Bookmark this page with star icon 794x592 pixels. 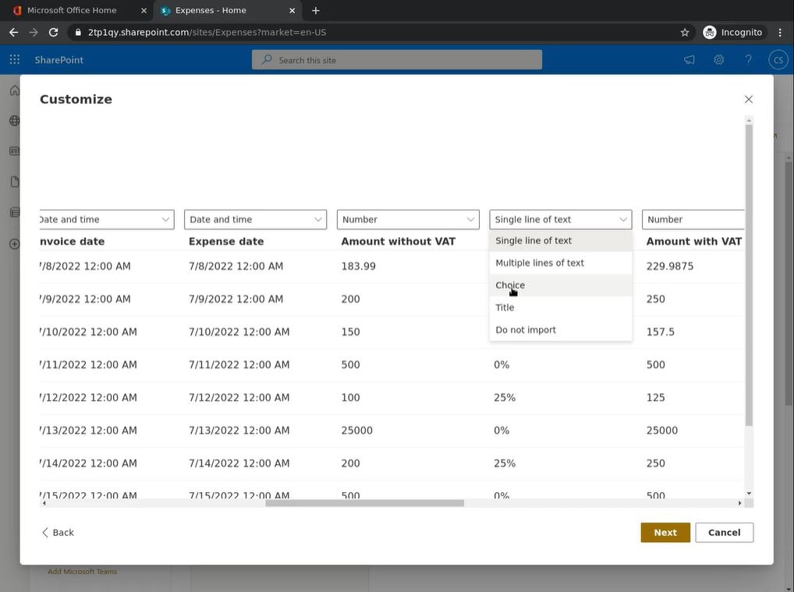click(x=685, y=32)
